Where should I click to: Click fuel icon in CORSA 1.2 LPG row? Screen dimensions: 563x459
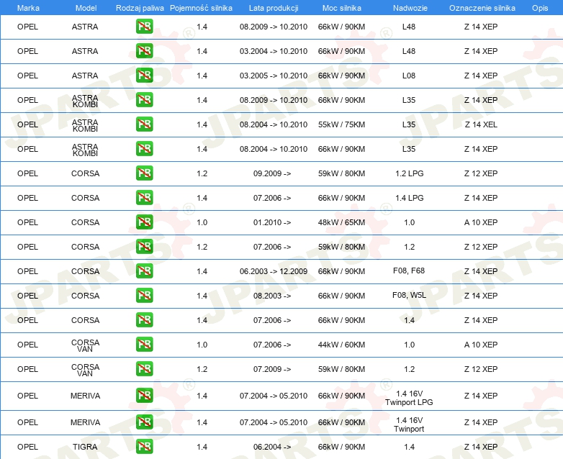coord(144,173)
